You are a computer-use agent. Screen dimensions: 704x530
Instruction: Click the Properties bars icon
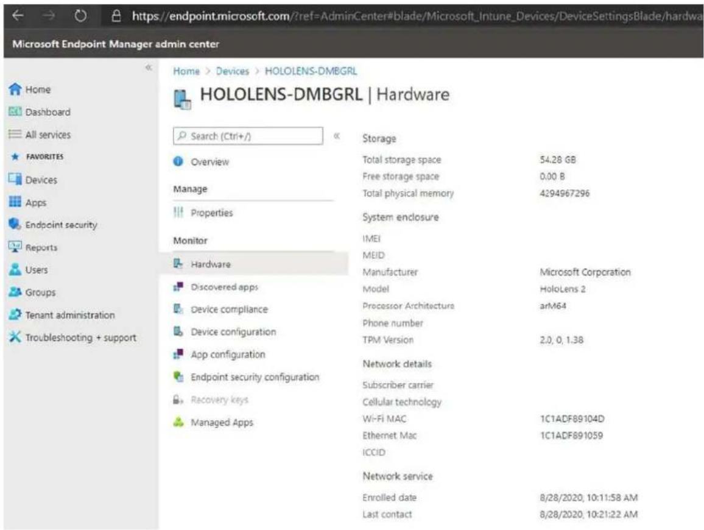tap(178, 212)
